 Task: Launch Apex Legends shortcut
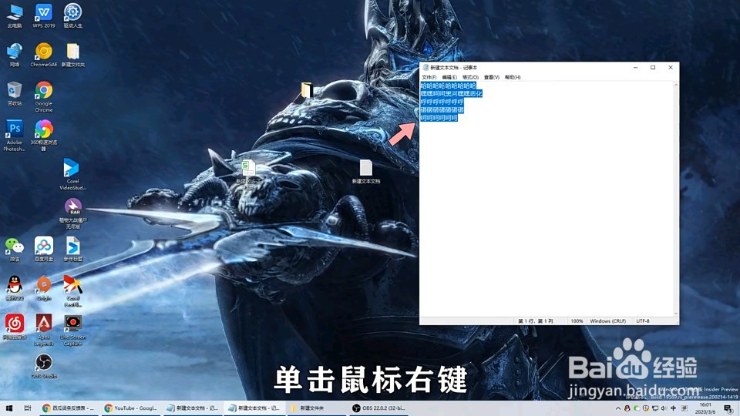[43, 330]
